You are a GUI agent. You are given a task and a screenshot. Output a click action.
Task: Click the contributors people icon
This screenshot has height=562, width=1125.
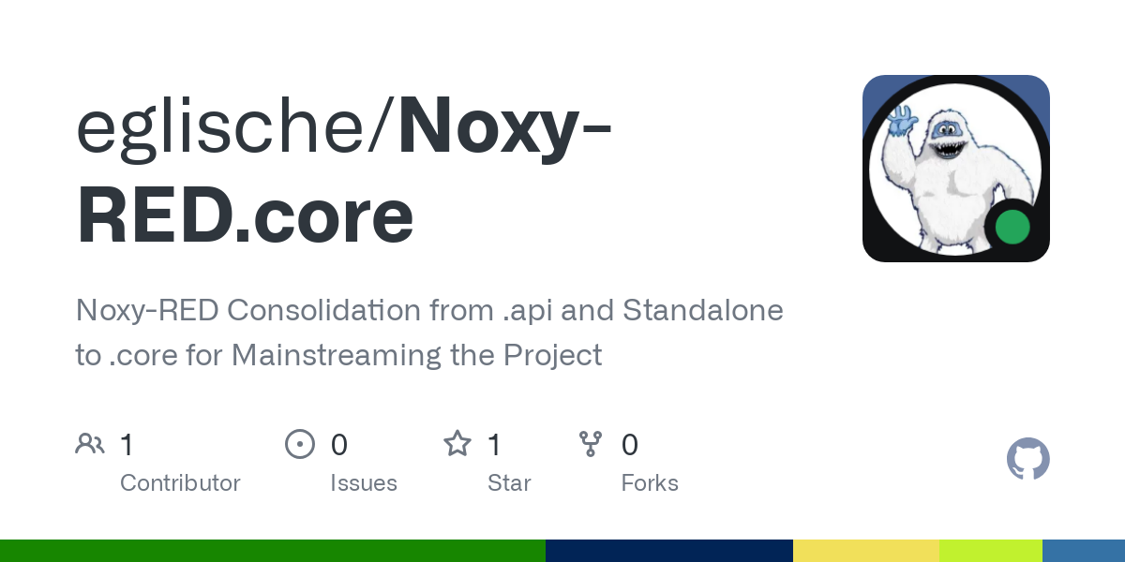pos(90,444)
